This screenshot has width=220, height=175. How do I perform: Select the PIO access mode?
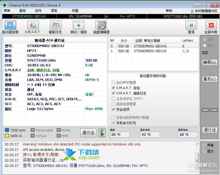(x=205, y=45)
